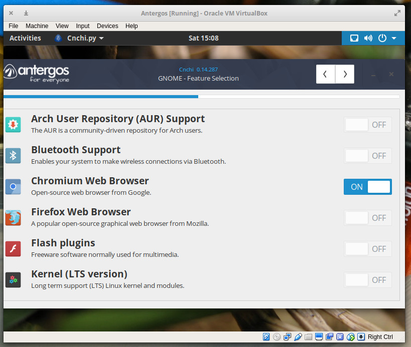
Task: Click the Kernel LTS icon
Action: click(x=13, y=280)
